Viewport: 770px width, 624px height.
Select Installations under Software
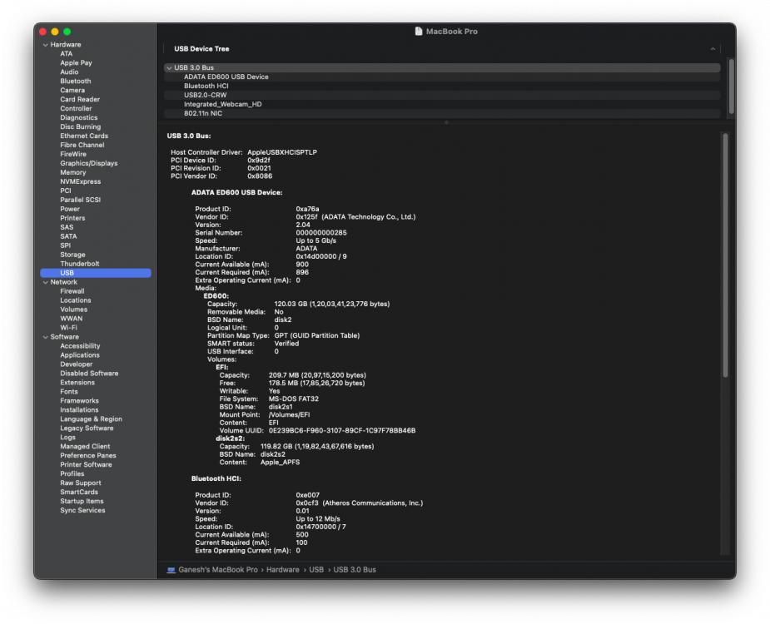pos(80,410)
